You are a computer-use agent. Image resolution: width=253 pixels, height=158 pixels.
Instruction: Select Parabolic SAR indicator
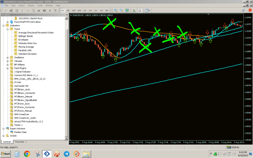pyautogui.click(x=25, y=51)
